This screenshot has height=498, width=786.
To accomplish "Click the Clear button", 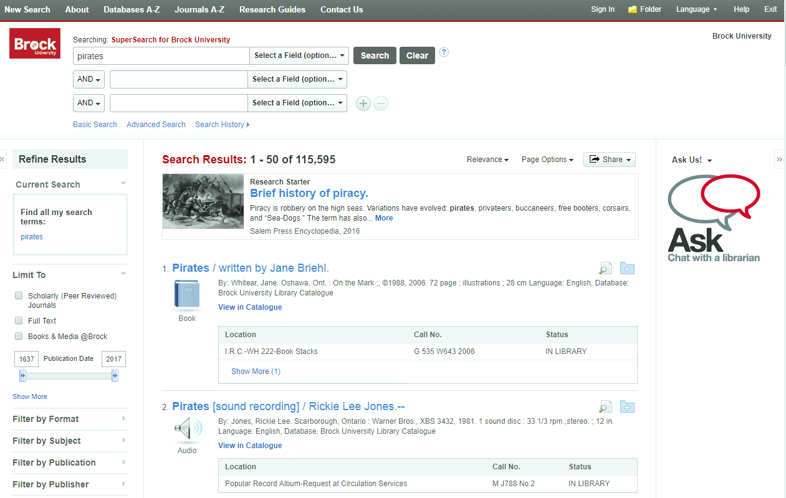I will [x=417, y=55].
